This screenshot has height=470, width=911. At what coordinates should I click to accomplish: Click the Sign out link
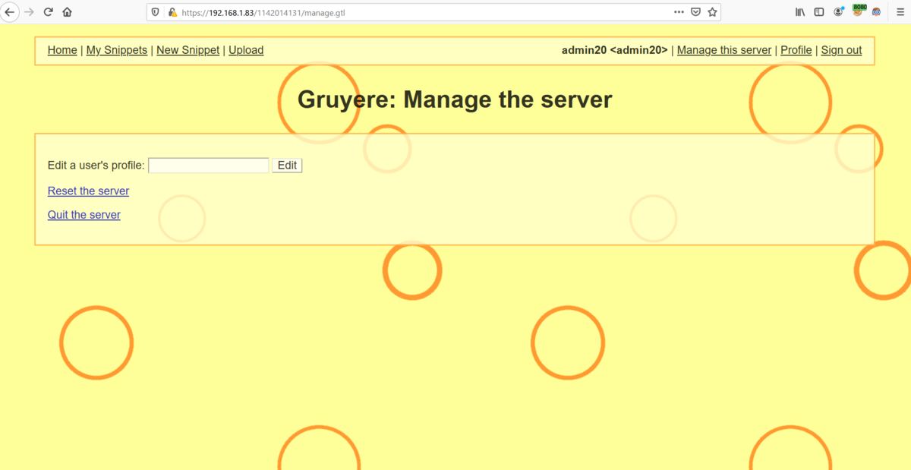click(x=841, y=50)
